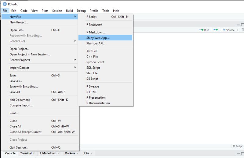Click Close All entry
244x158 pixels.
(39, 126)
